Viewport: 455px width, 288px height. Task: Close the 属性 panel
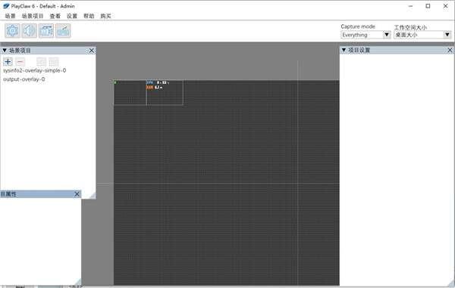coord(77,194)
